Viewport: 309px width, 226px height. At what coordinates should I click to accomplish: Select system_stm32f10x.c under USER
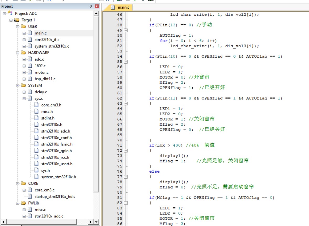point(52,46)
